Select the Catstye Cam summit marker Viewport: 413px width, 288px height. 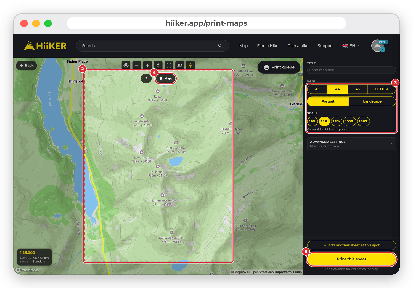176,142
